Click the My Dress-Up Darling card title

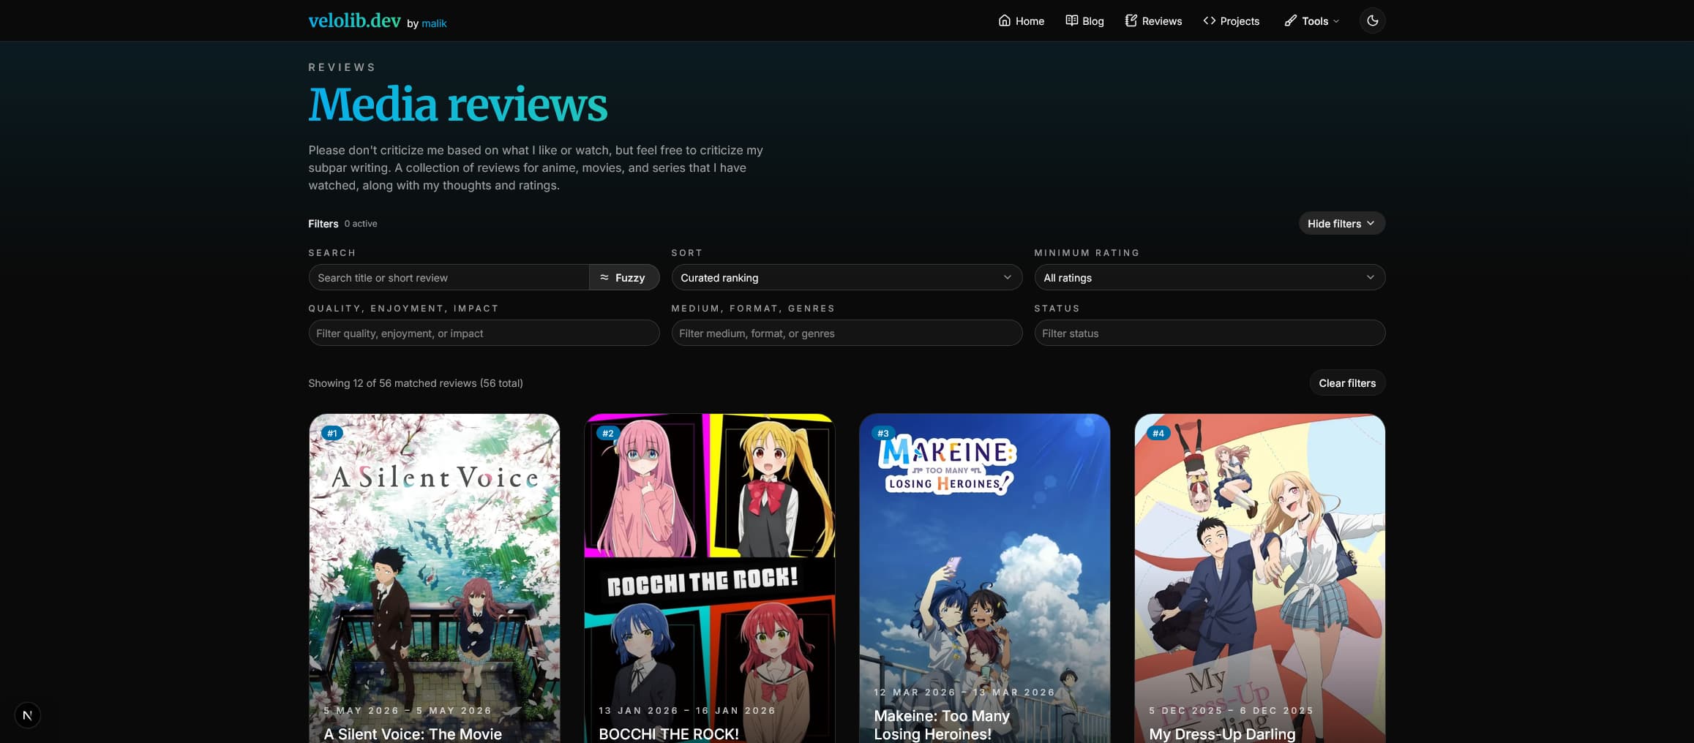tap(1222, 733)
